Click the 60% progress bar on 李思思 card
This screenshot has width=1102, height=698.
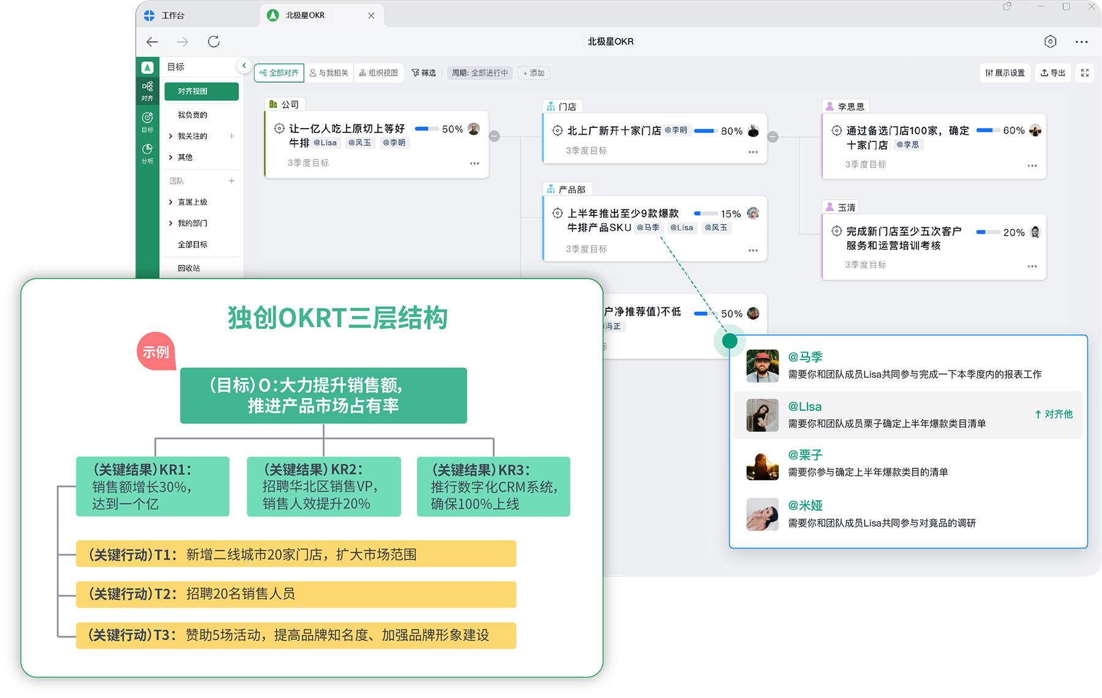[988, 130]
